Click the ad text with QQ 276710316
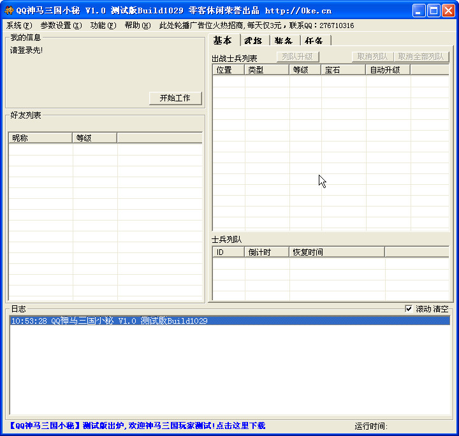This screenshot has height=436, width=459. pos(256,25)
